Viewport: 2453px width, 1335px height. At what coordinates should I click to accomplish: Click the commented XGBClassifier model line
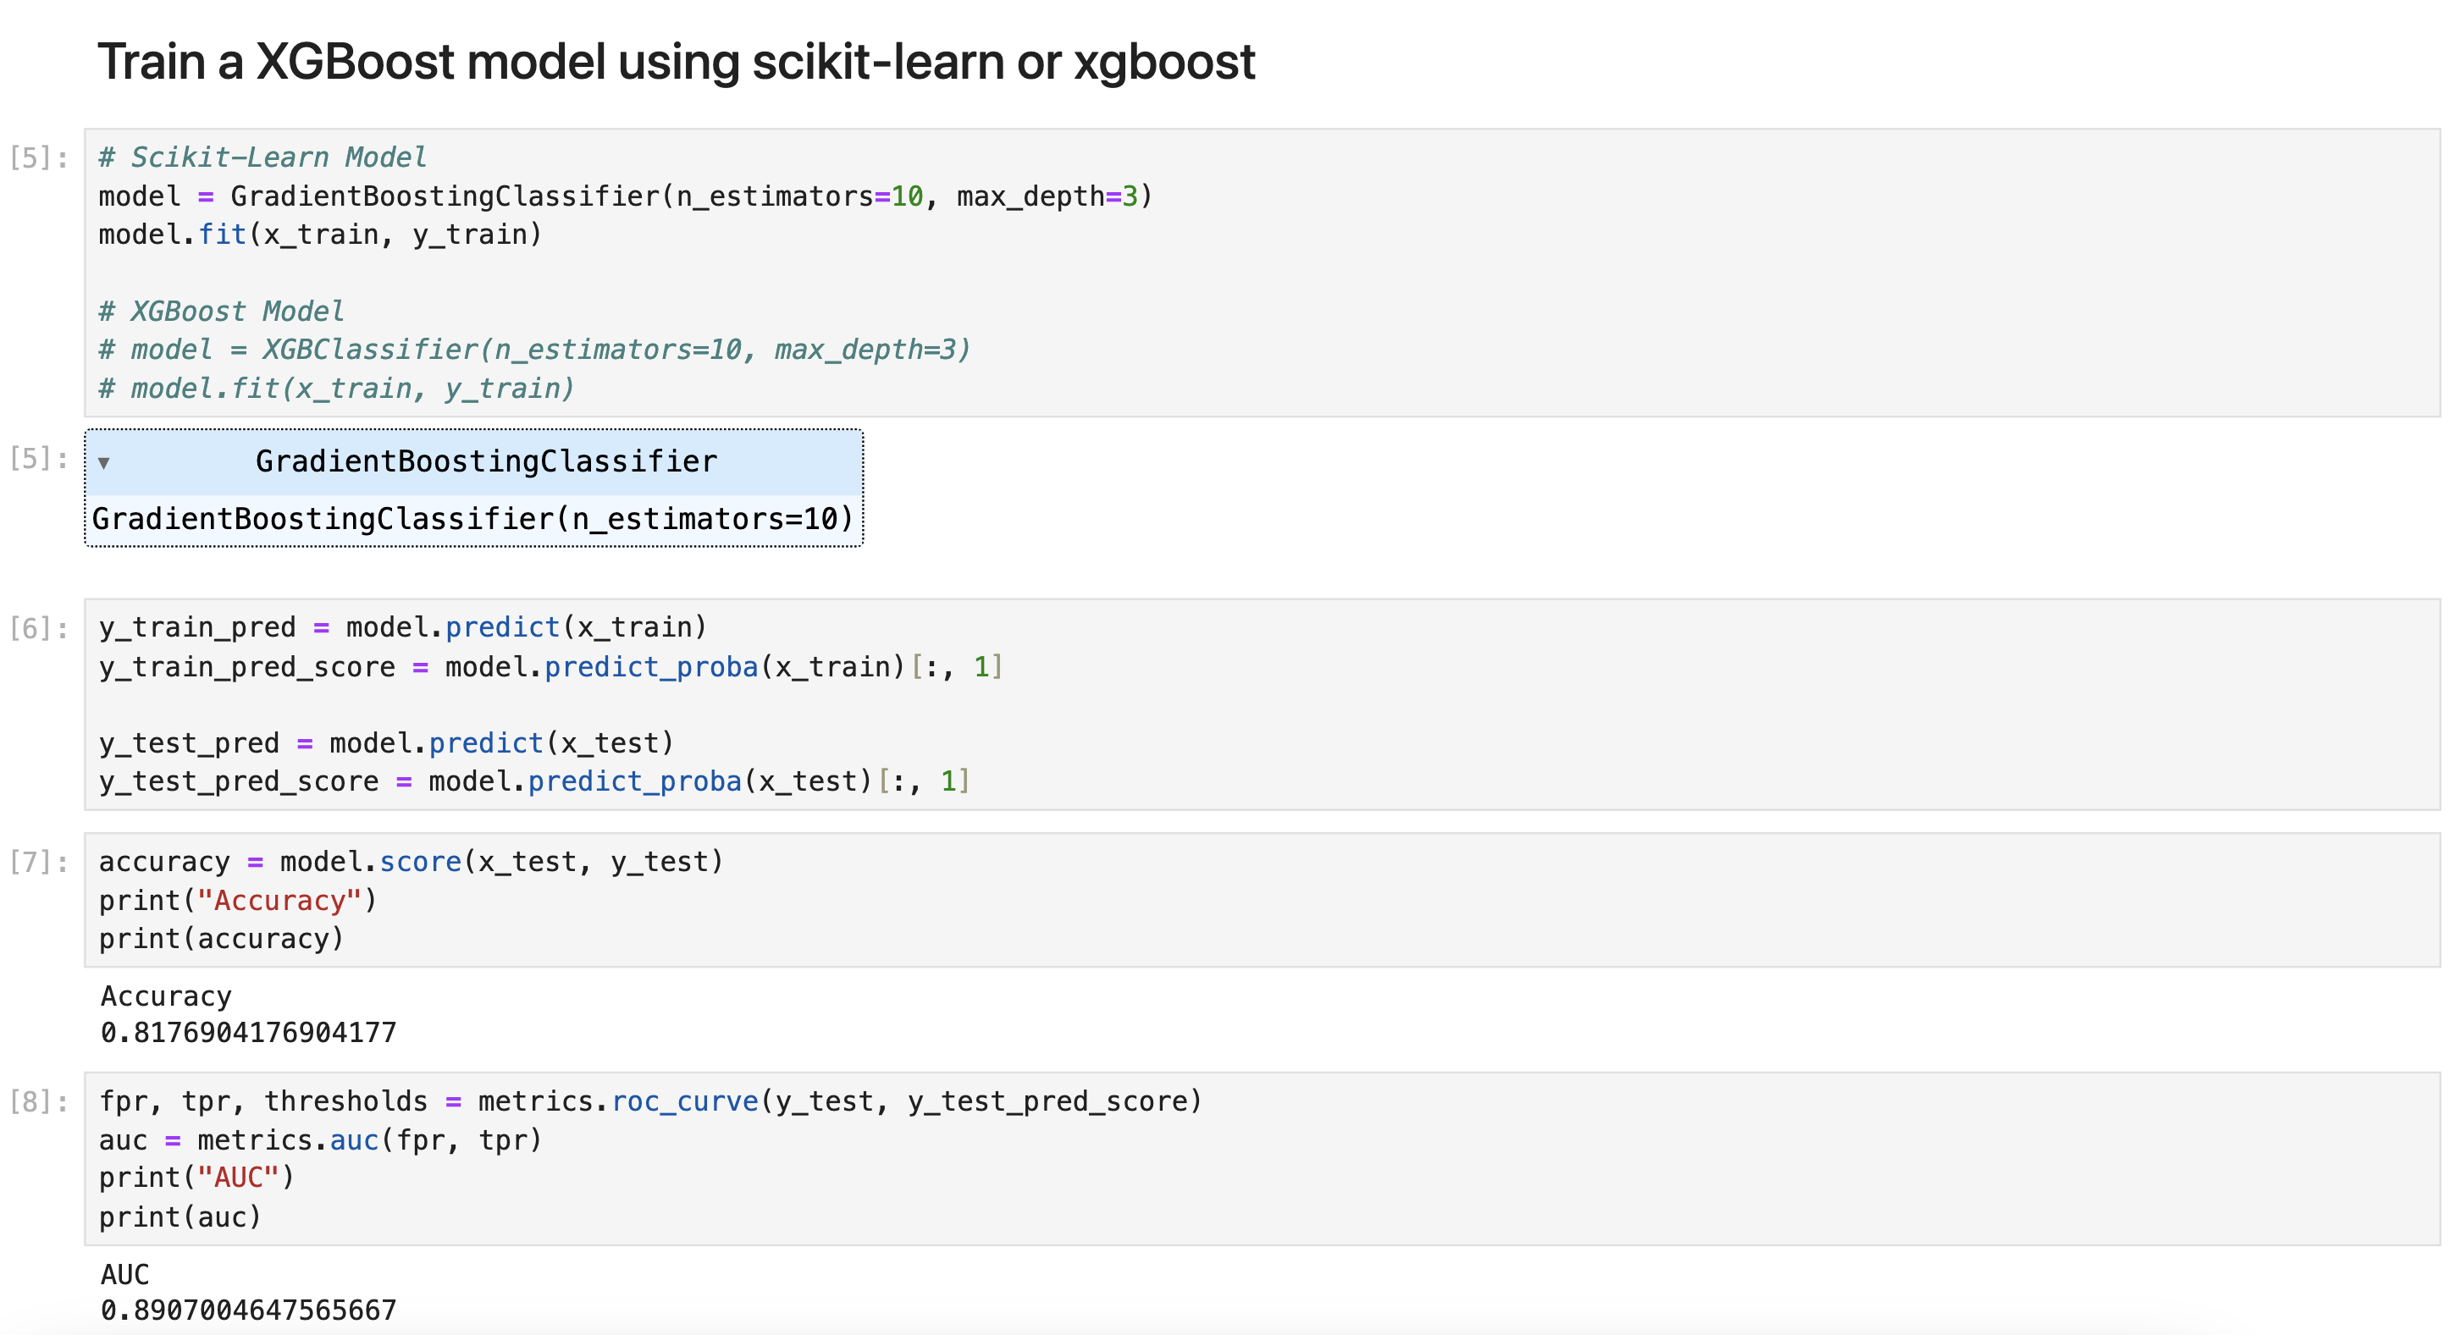point(533,350)
